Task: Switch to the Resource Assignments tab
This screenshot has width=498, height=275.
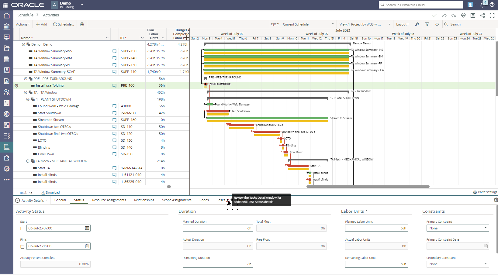Action: pyautogui.click(x=109, y=200)
